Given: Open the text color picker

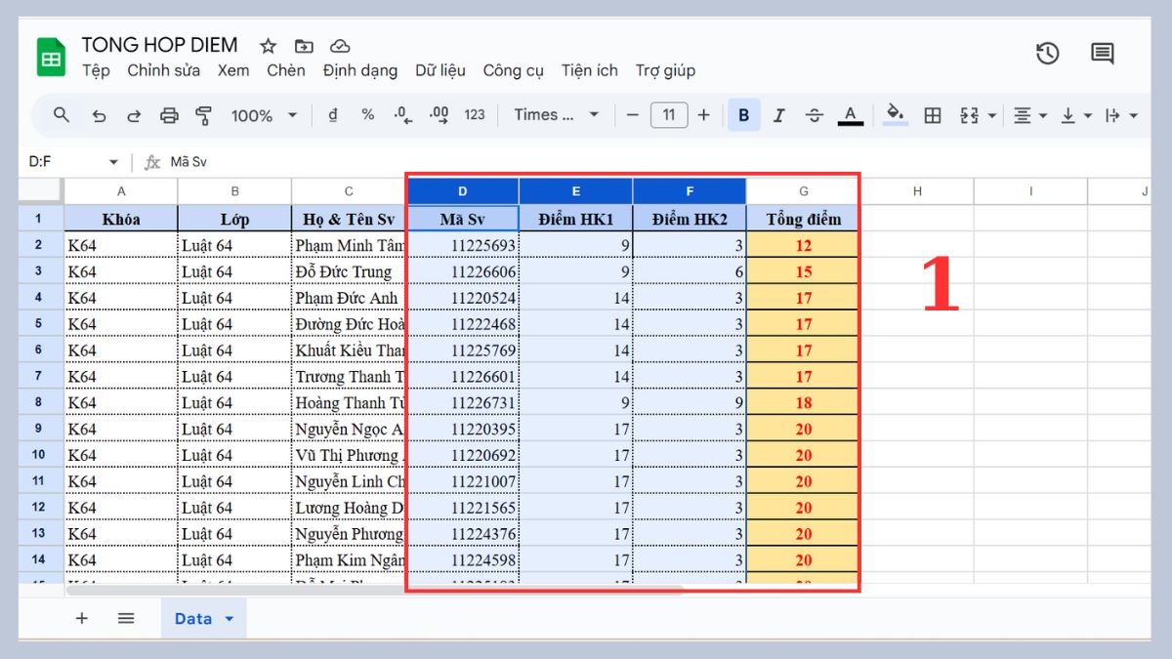Looking at the screenshot, I should [x=850, y=115].
